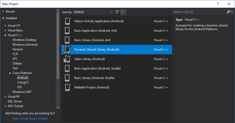The height and width of the screenshot is (123, 235).
Task: Expand the Recent node
Action: [x=3, y=11]
